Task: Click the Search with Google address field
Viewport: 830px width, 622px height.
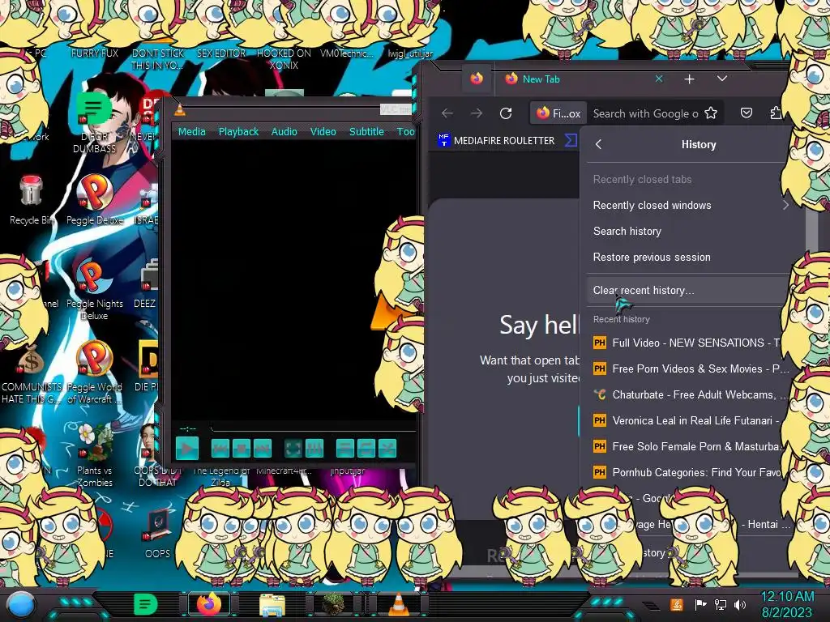Action: pyautogui.click(x=645, y=113)
